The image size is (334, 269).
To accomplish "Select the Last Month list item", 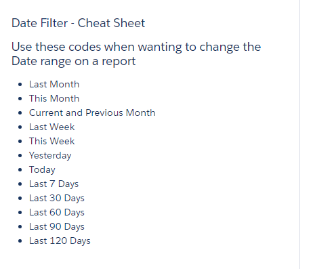I will 54,84.
